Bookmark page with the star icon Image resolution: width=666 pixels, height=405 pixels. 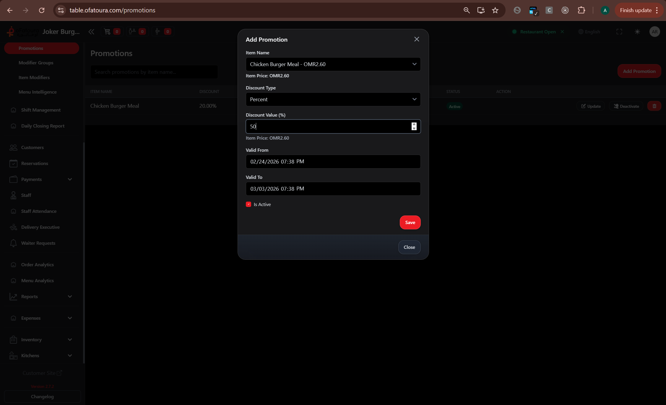[495, 10]
